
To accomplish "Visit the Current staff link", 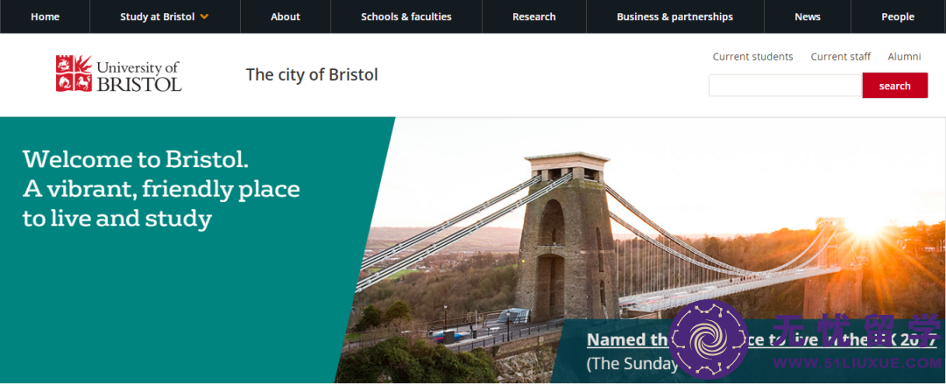I will (x=840, y=57).
